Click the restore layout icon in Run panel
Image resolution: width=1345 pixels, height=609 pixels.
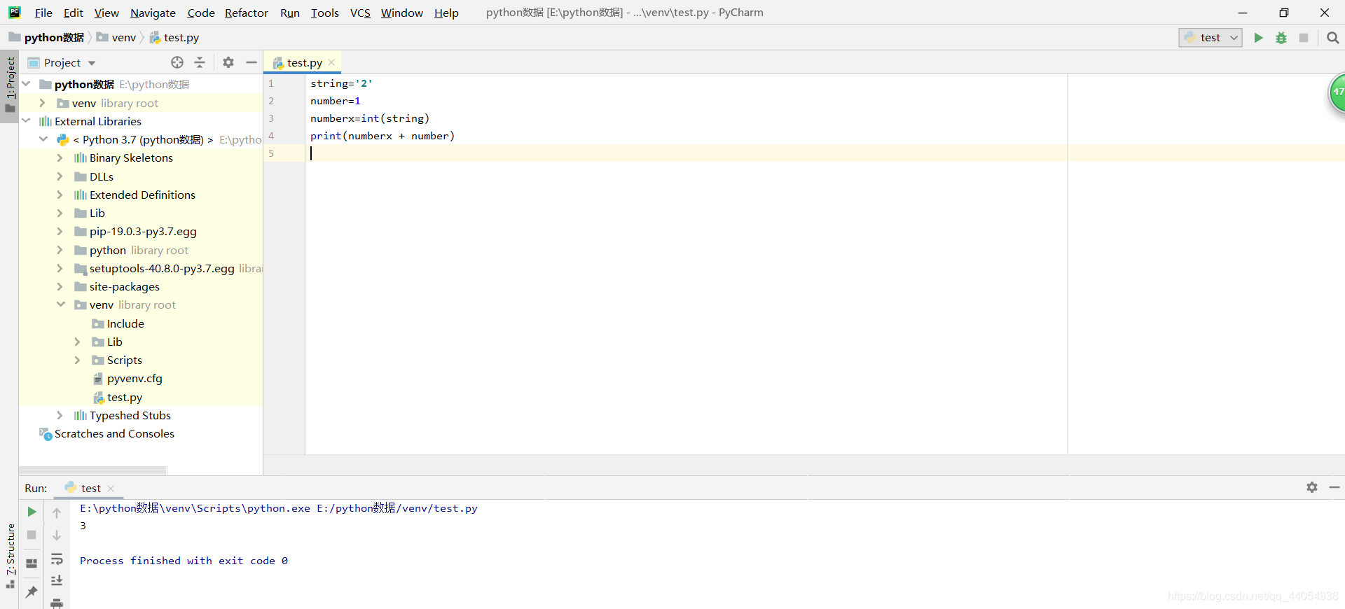click(x=32, y=563)
